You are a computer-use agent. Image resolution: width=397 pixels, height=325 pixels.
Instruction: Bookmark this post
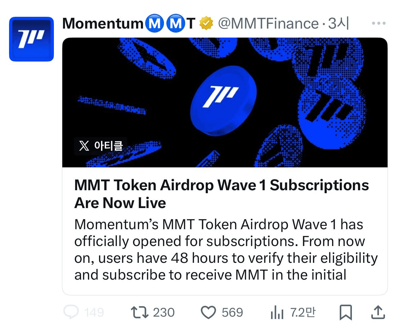click(x=345, y=312)
